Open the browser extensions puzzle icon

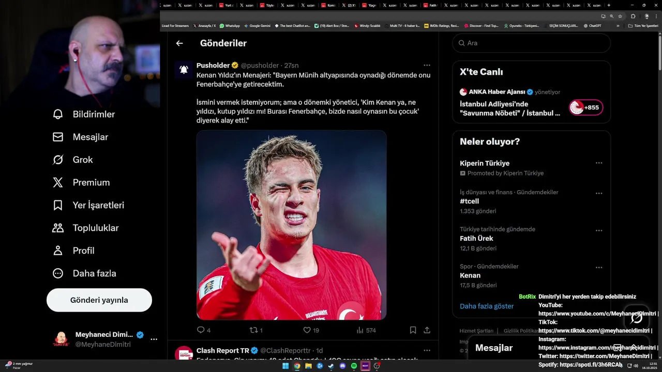pyautogui.click(x=633, y=16)
